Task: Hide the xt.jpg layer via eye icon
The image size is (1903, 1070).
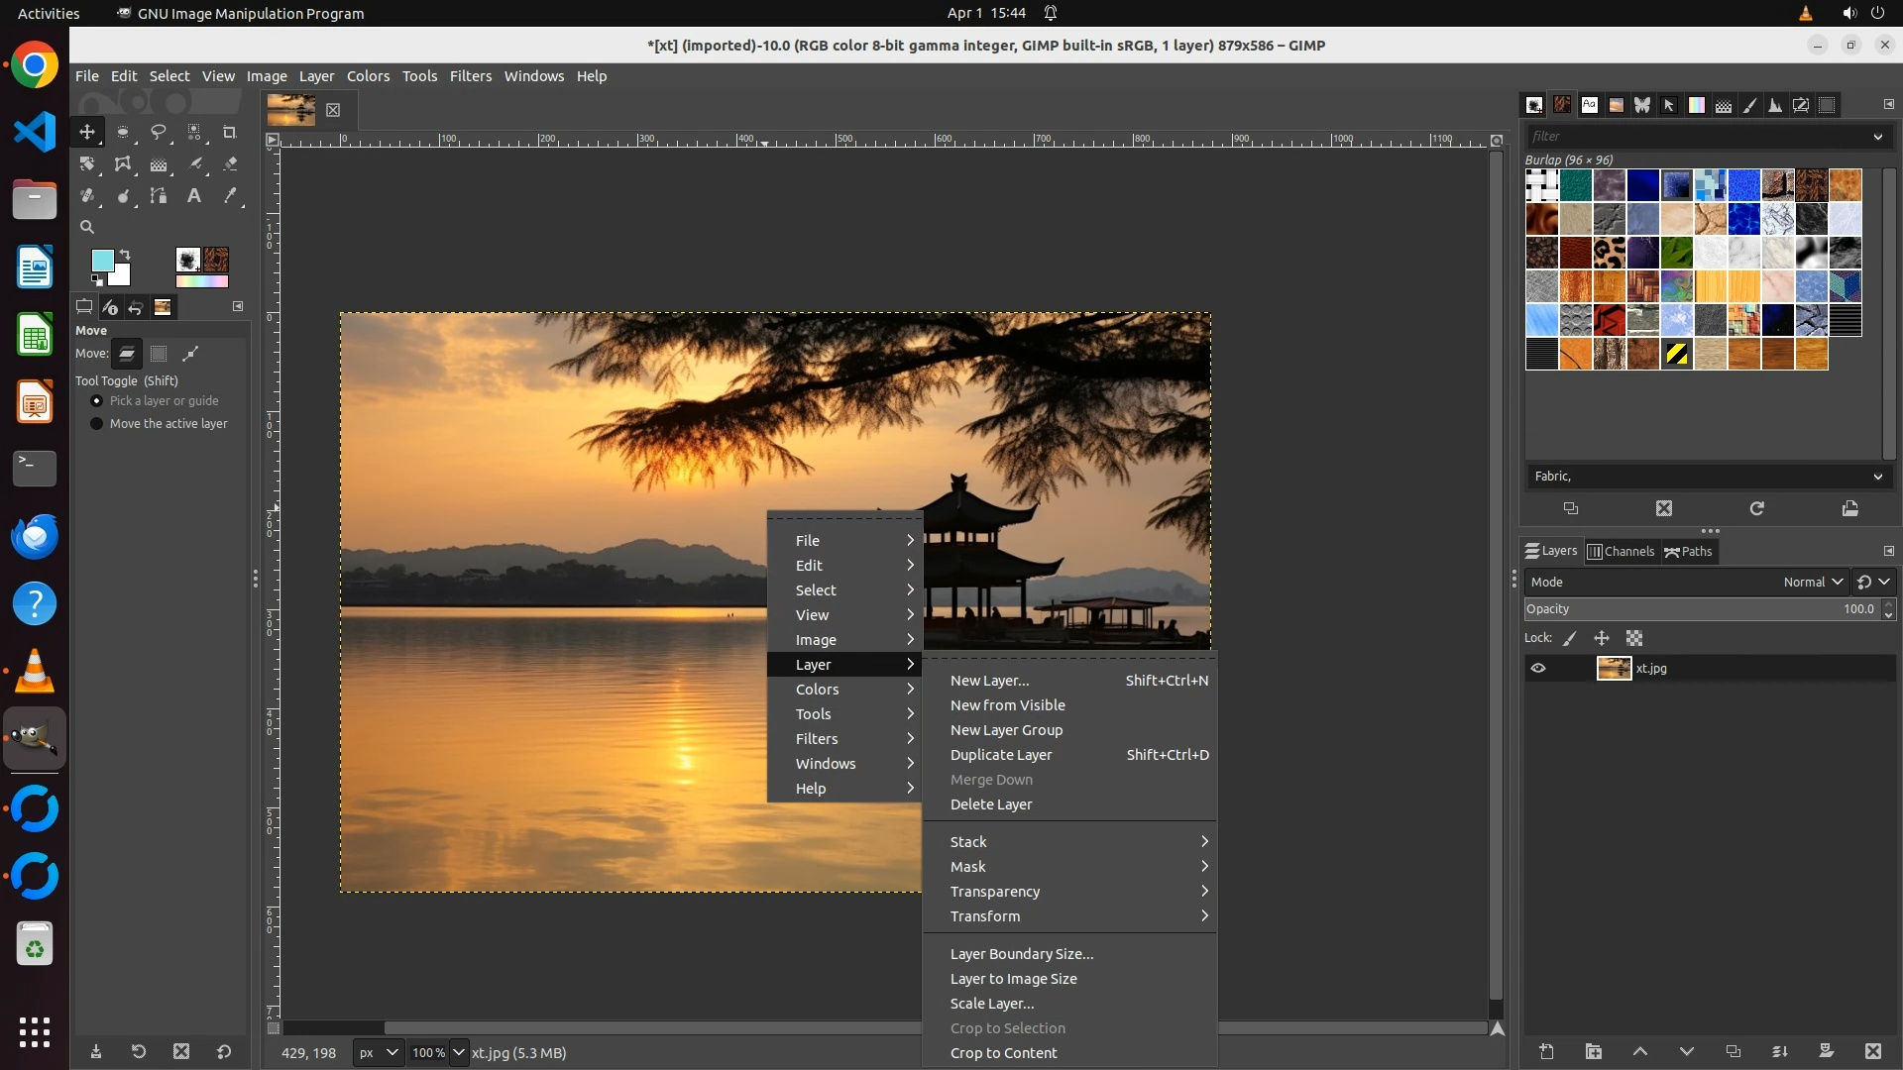Action: click(1538, 669)
